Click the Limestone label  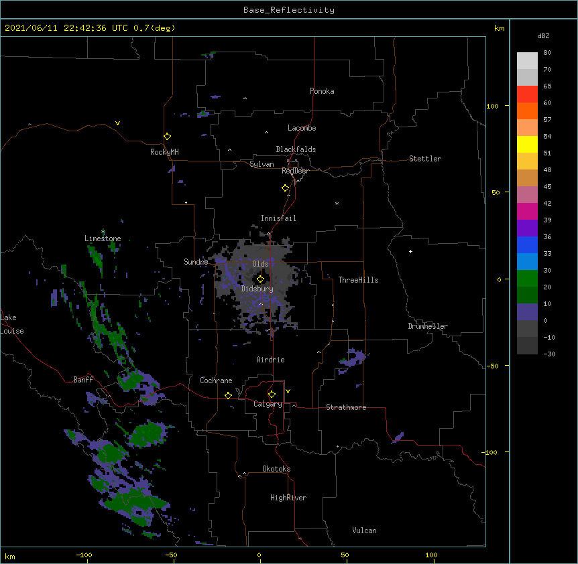(103, 238)
